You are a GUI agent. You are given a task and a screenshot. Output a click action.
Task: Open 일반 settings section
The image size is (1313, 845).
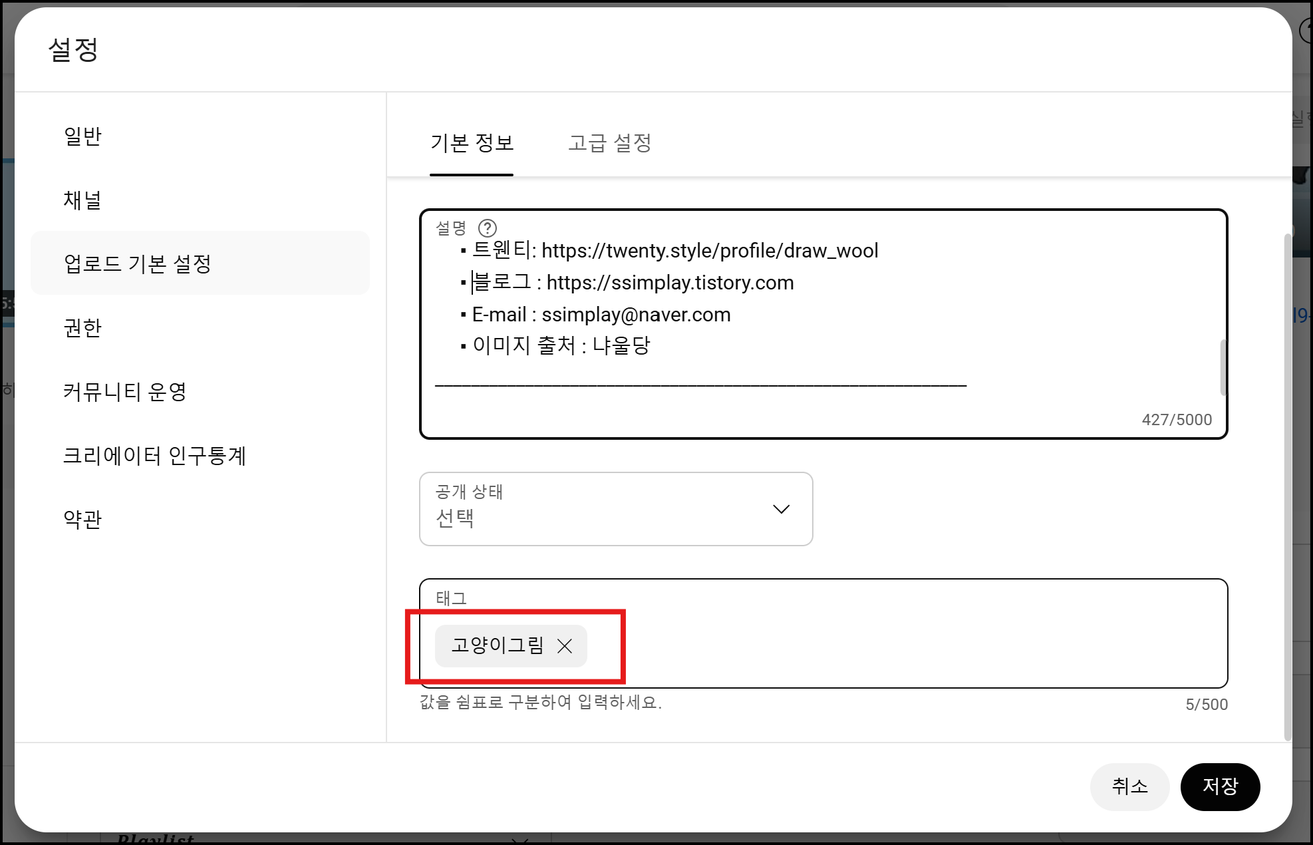(82, 136)
